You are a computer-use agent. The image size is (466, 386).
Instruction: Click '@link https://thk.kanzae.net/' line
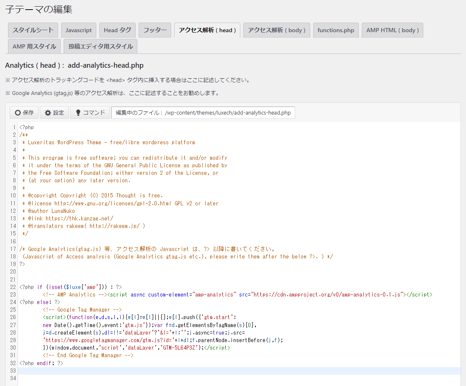[68, 218]
